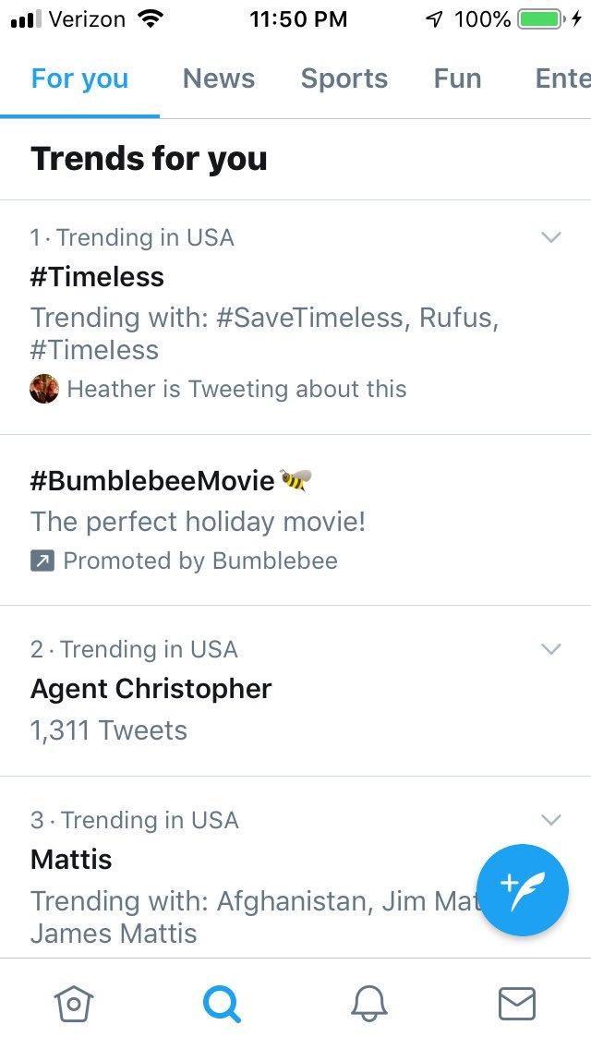
Task: Open chevron menu for Agent Christopher trend
Action: pyautogui.click(x=550, y=649)
